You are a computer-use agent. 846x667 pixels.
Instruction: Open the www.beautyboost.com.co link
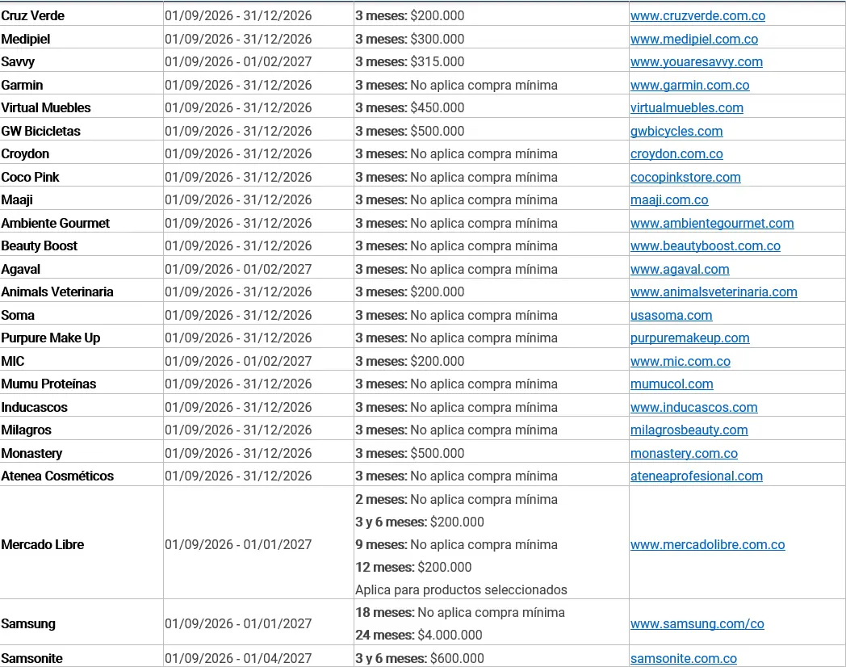[706, 245]
